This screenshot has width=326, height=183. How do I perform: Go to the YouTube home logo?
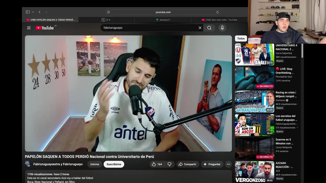[x=45, y=28]
